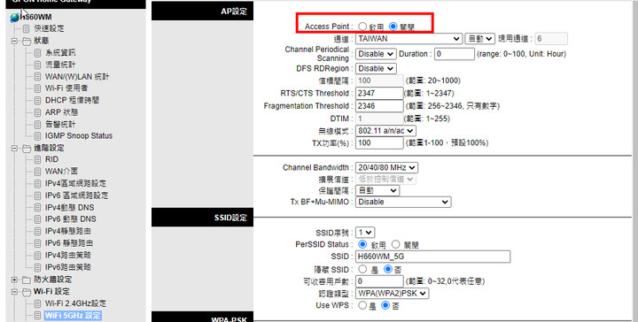Open the DFS RDRegion dropdown
Viewport: 638px width, 322px height.
(x=376, y=69)
